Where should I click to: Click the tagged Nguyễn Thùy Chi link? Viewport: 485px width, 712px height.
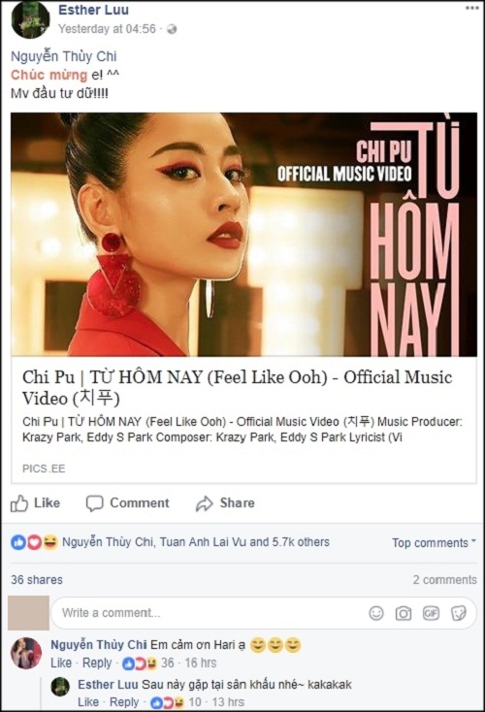click(64, 56)
